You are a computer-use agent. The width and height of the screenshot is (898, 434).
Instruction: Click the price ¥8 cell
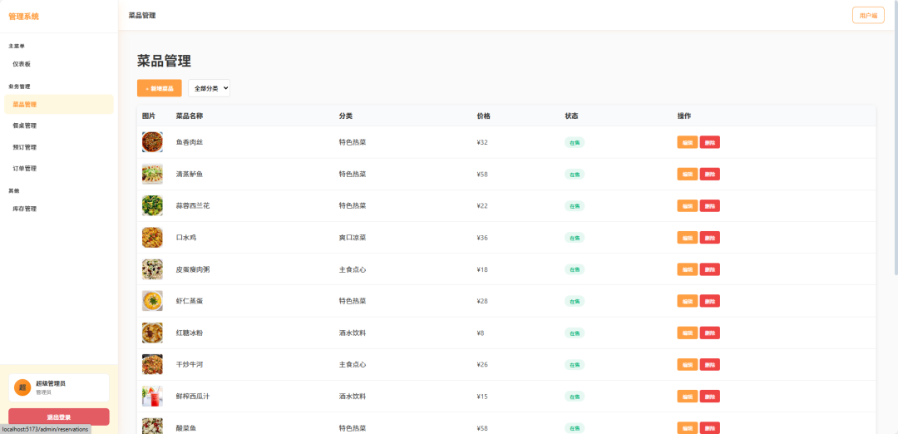(x=481, y=333)
